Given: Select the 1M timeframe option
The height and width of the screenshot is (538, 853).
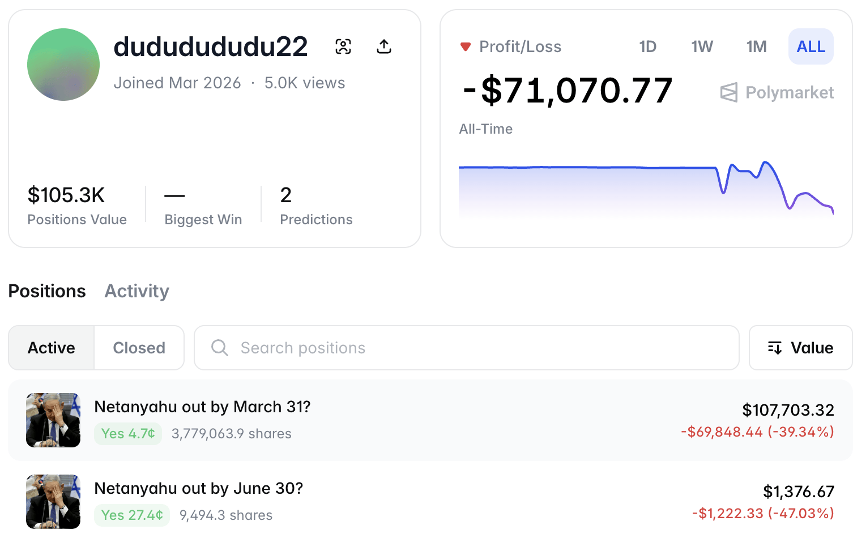Looking at the screenshot, I should point(756,47).
